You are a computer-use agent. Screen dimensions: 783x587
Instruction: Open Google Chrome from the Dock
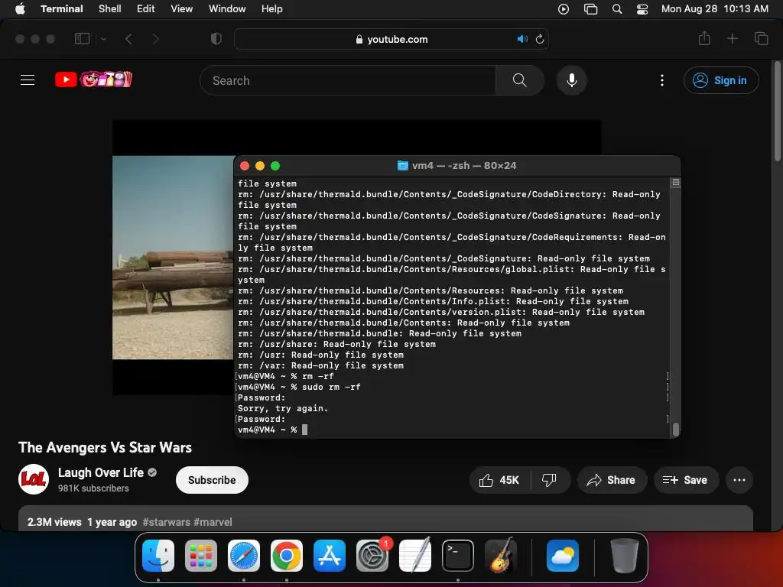click(287, 556)
